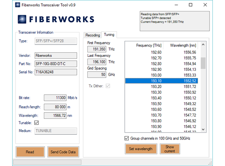Screen dimensions: 225x166
Task: Click the Part No field SFP-10G-80D-DT-C
Action: tap(56, 64)
